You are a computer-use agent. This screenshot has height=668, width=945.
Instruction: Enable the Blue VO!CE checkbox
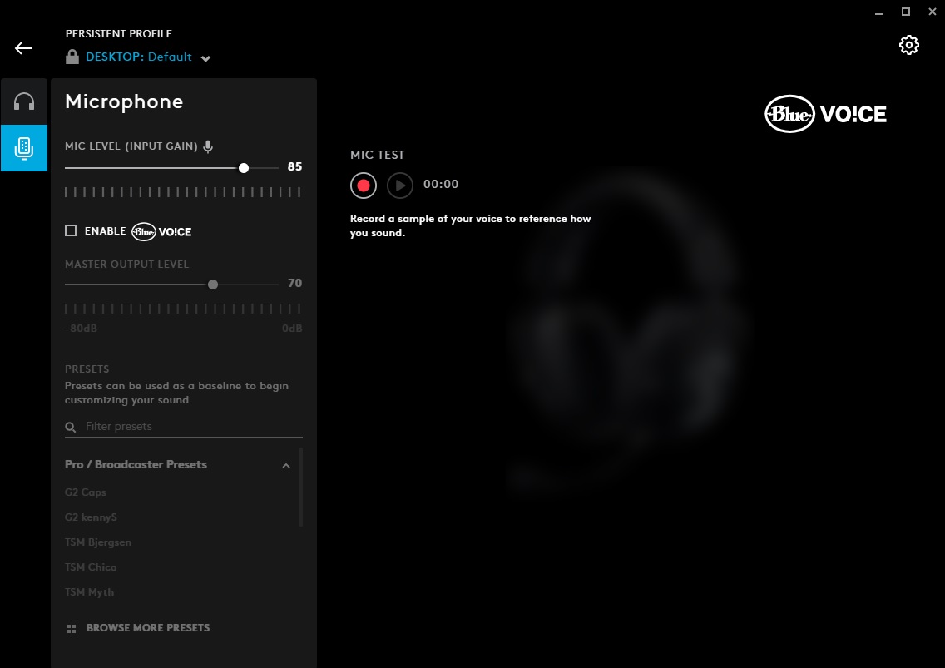click(x=71, y=231)
